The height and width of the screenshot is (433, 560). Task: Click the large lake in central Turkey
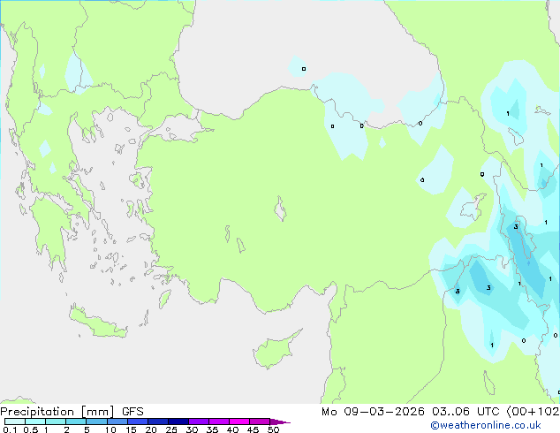pyautogui.click(x=280, y=209)
